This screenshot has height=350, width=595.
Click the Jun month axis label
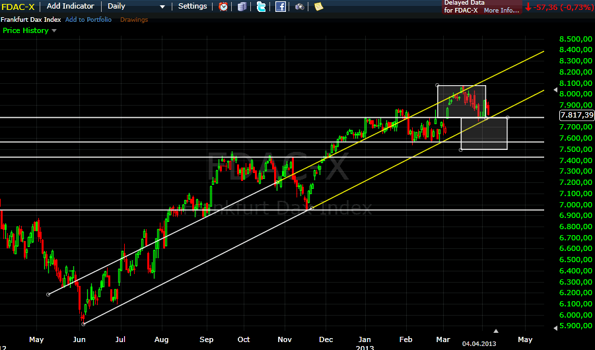pyautogui.click(x=79, y=339)
